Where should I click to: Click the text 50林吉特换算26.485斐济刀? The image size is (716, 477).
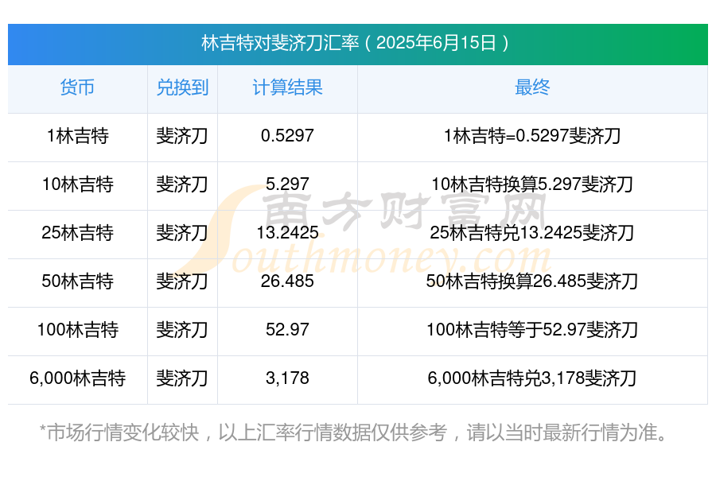(x=532, y=281)
